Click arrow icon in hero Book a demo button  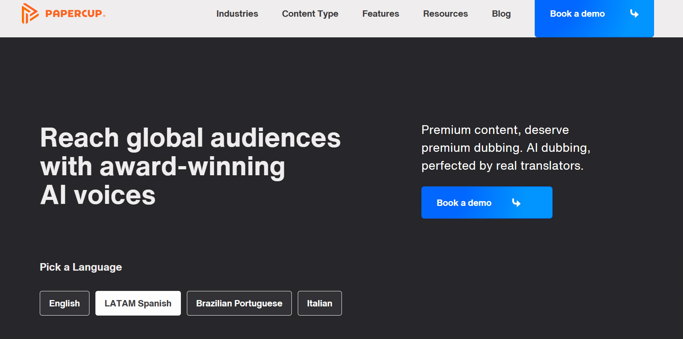[x=516, y=203]
